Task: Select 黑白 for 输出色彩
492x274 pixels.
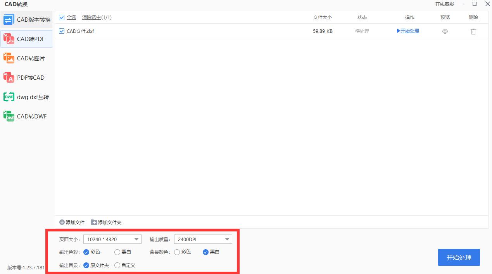Action: click(117, 252)
